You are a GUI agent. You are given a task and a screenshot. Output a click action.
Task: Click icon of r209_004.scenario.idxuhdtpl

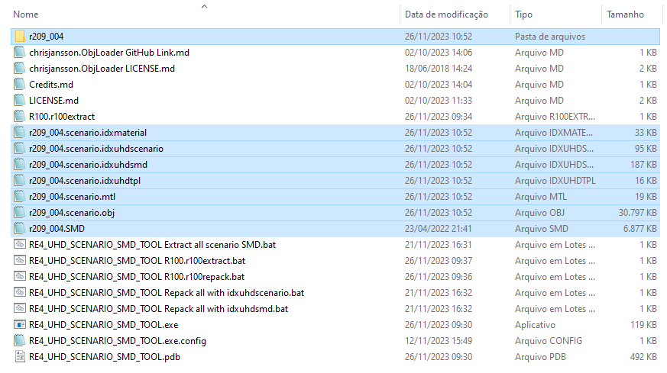20,181
